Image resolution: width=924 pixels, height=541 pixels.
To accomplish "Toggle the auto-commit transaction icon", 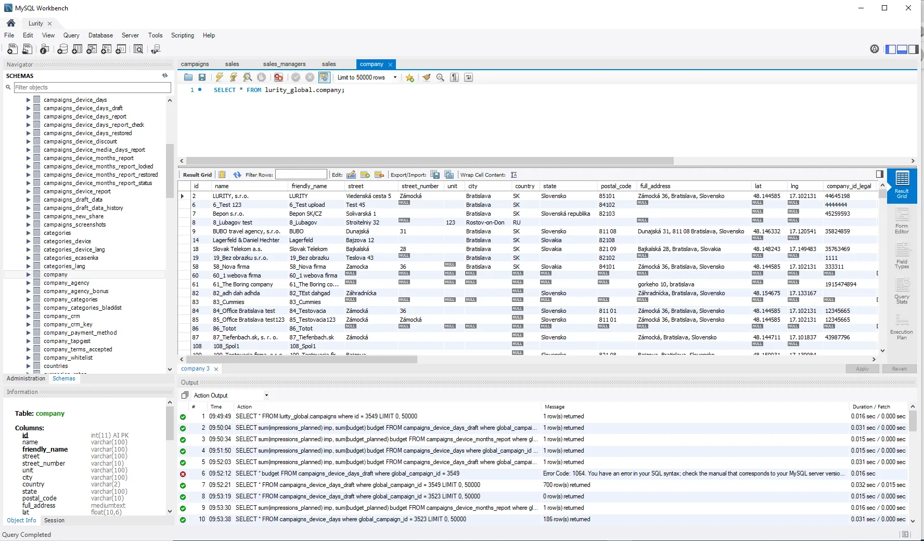I will point(324,77).
